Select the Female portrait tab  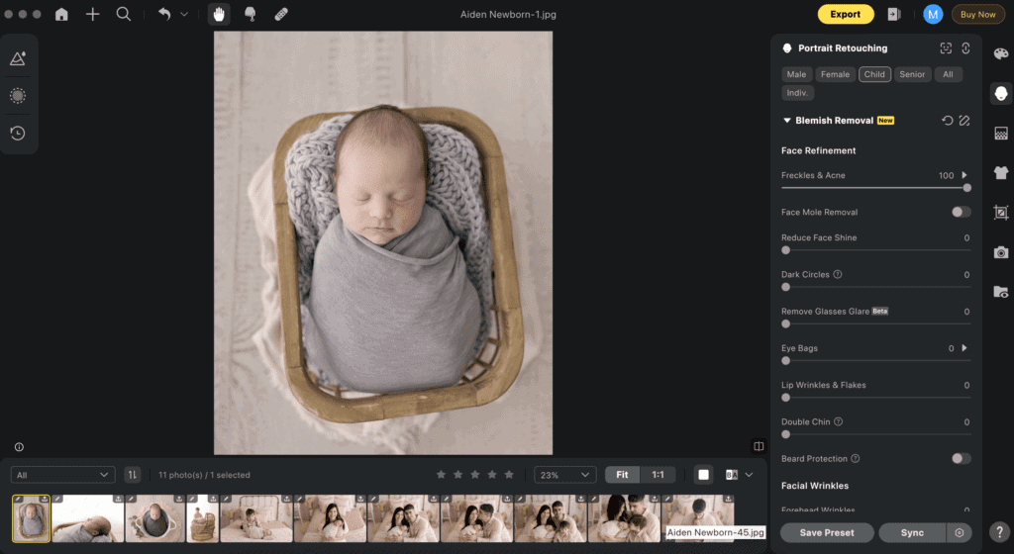point(835,74)
